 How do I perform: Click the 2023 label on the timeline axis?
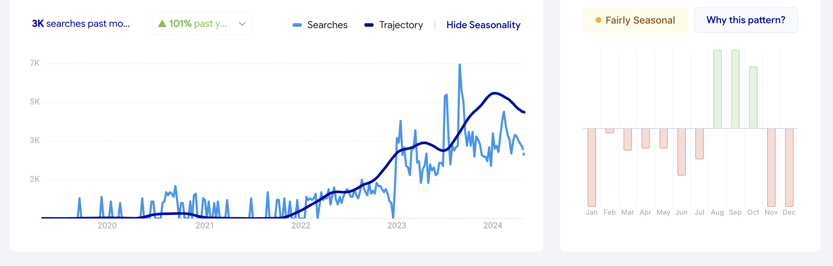tap(396, 226)
